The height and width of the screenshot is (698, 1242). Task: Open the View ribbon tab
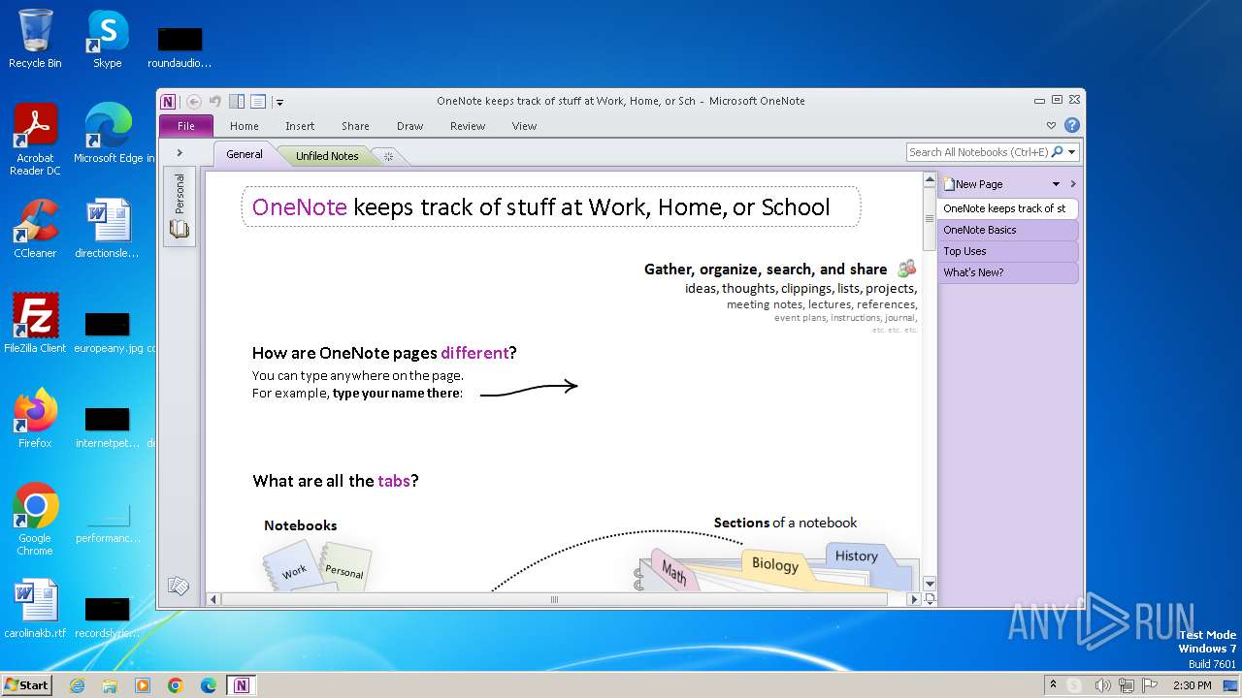pos(524,126)
